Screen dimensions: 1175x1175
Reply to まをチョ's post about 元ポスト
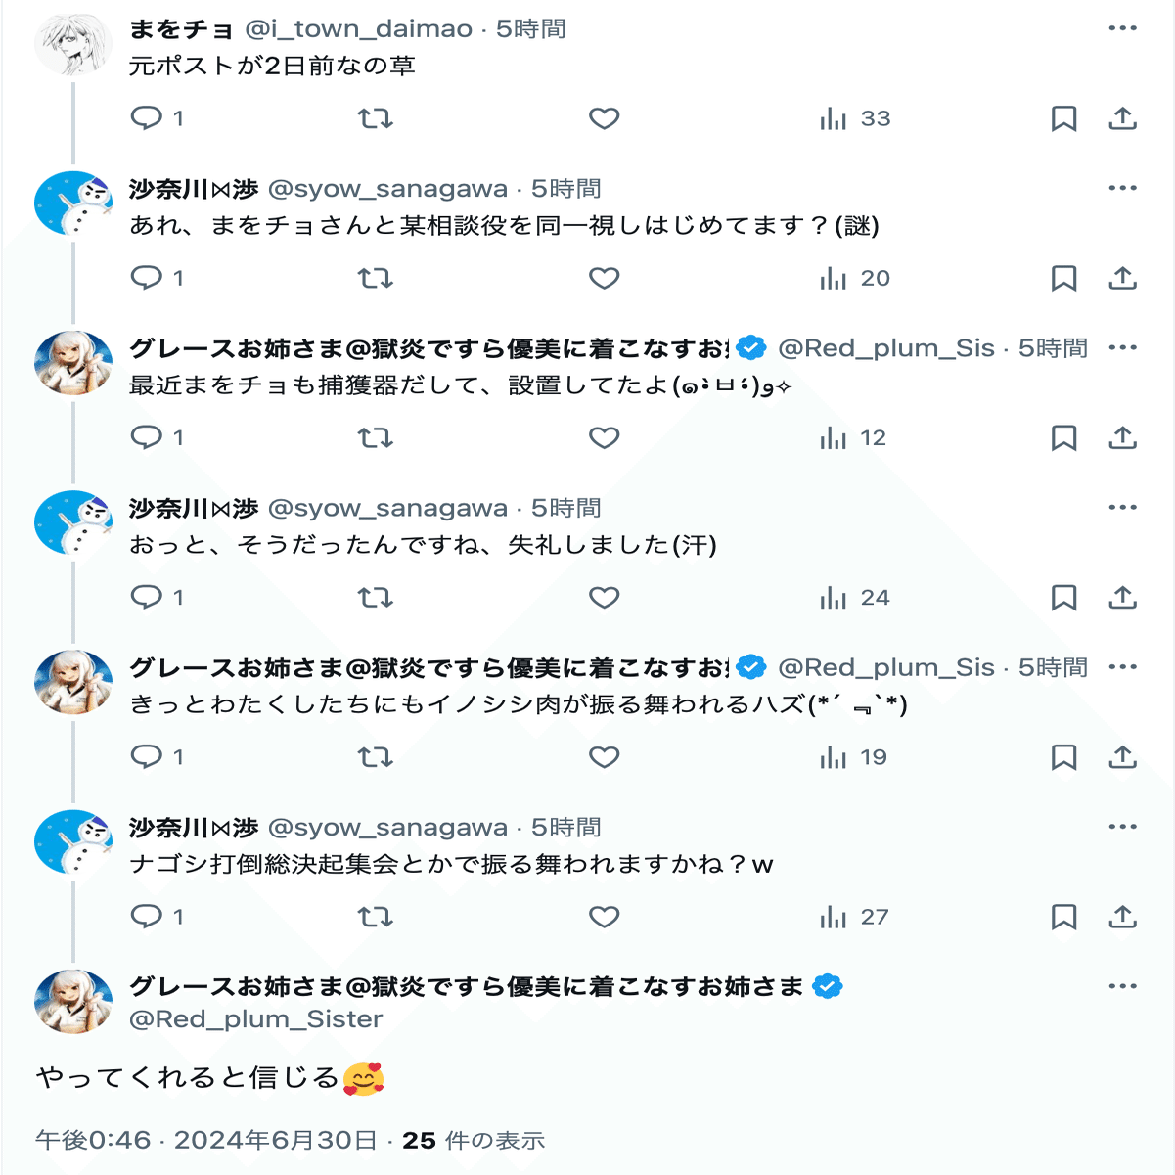147,118
